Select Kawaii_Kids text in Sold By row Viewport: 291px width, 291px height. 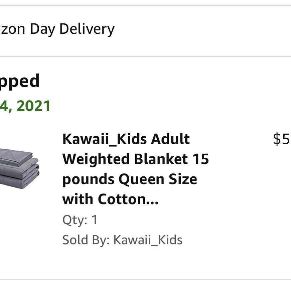(x=147, y=239)
